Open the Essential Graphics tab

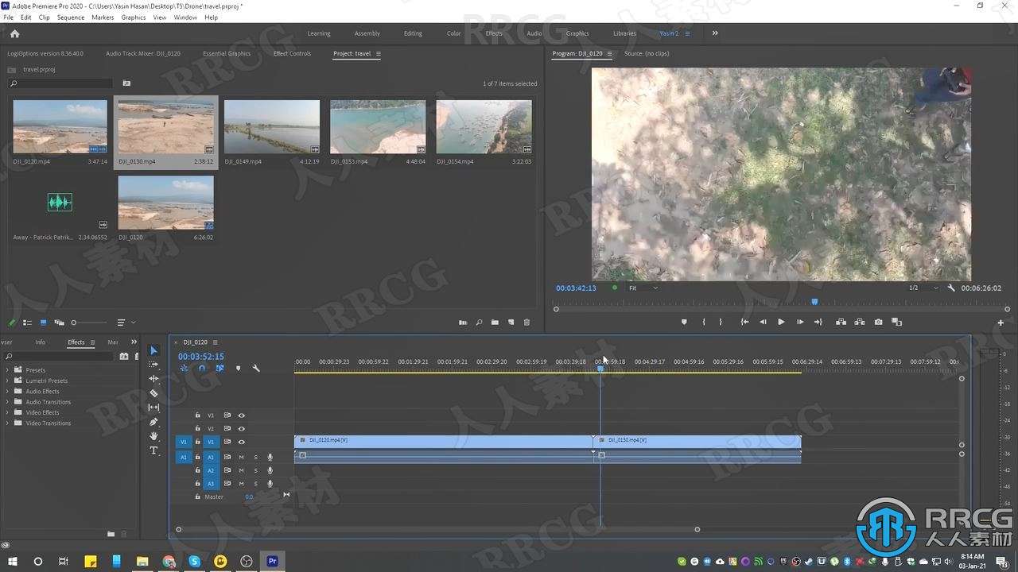coord(227,54)
